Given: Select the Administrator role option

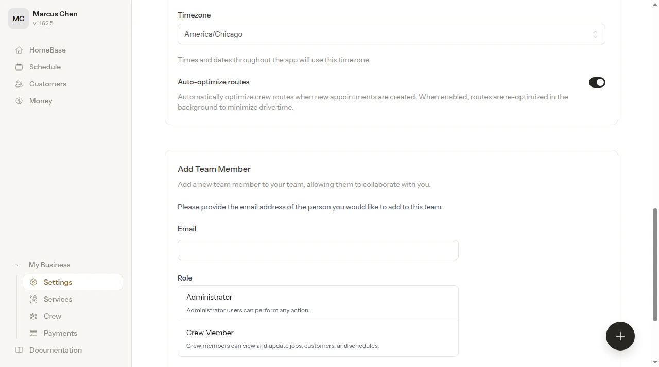Looking at the screenshot, I should [x=318, y=303].
